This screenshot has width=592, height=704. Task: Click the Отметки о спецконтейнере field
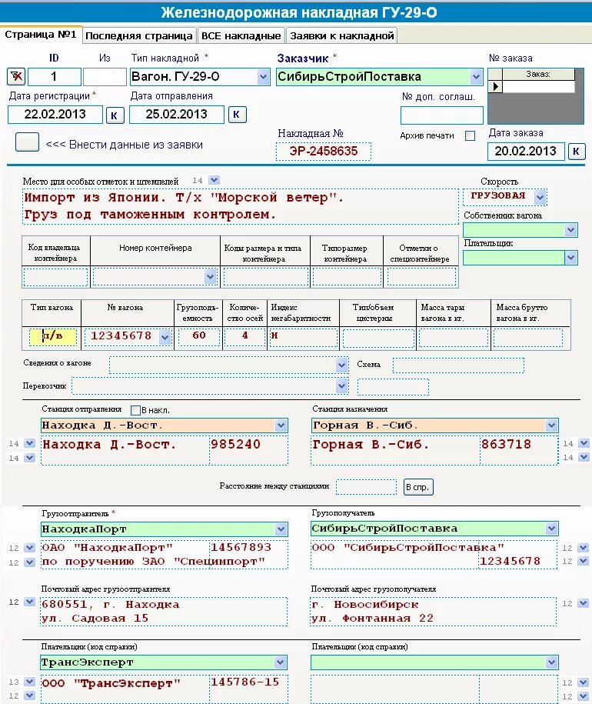click(421, 277)
